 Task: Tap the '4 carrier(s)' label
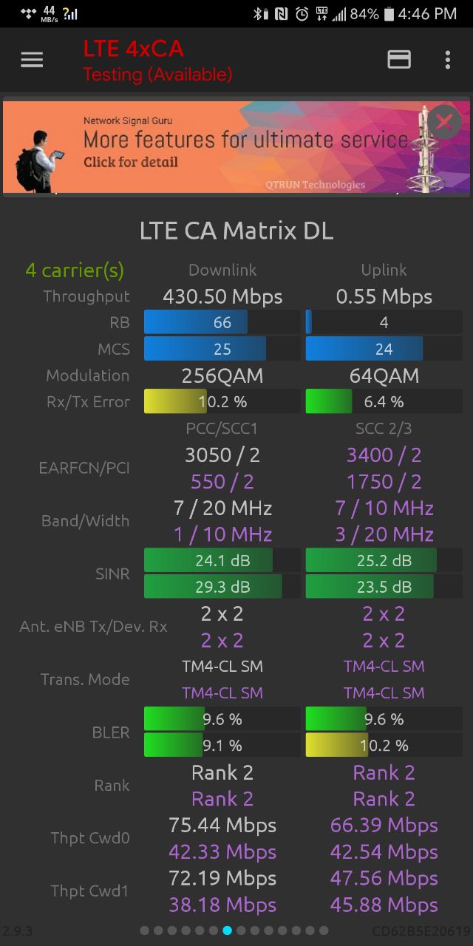point(75,270)
